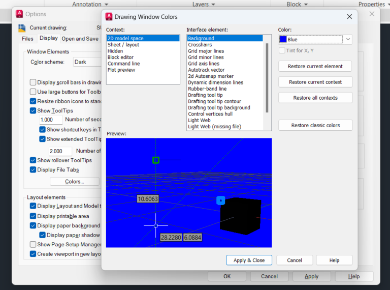Select Rubber-band line element
Viewport: 390px width, 290px height.
[x=225, y=89]
